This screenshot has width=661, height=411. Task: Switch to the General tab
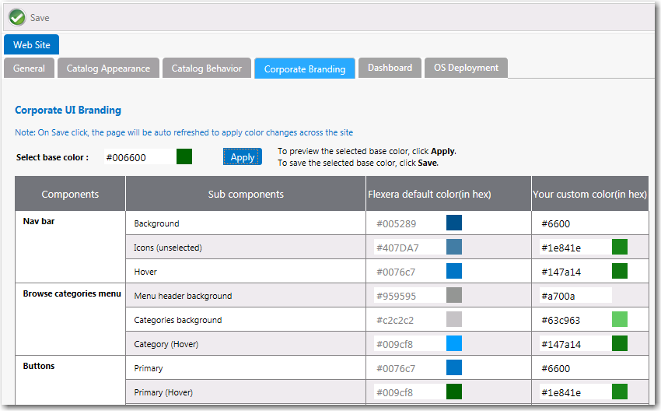click(x=30, y=68)
